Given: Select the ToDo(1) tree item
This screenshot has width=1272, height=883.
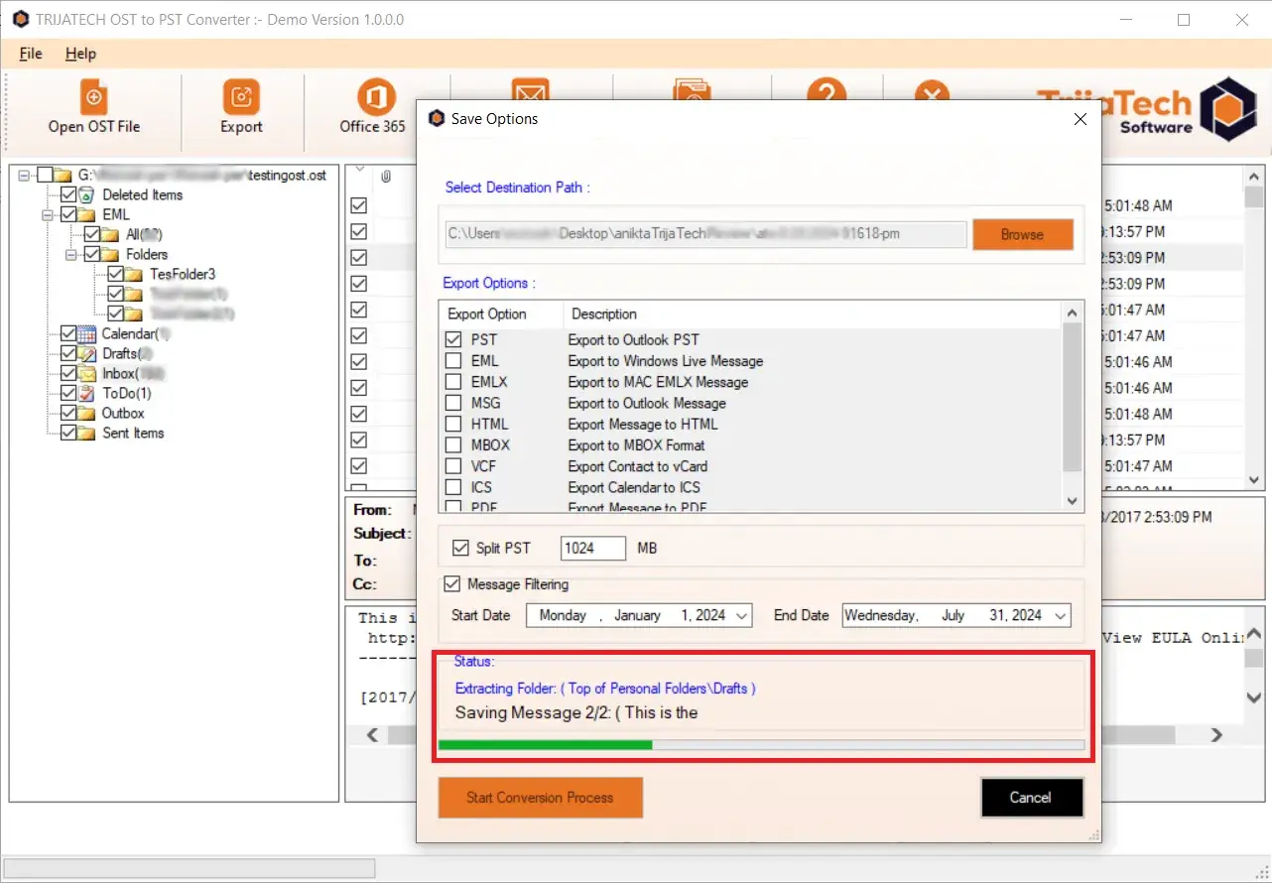Looking at the screenshot, I should tap(127, 393).
